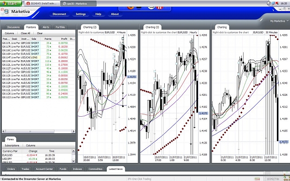
Task: Click Subscriptions in Forex panel
Action: pyautogui.click(x=12, y=145)
